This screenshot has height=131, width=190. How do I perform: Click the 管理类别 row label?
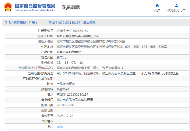tap(47, 57)
